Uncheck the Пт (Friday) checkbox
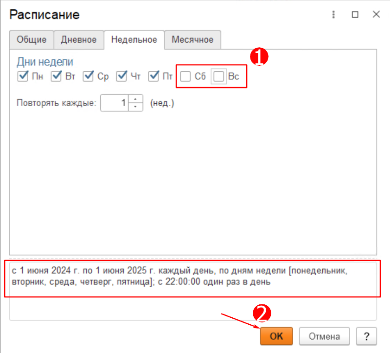The height and width of the screenshot is (353, 390). pos(153,76)
